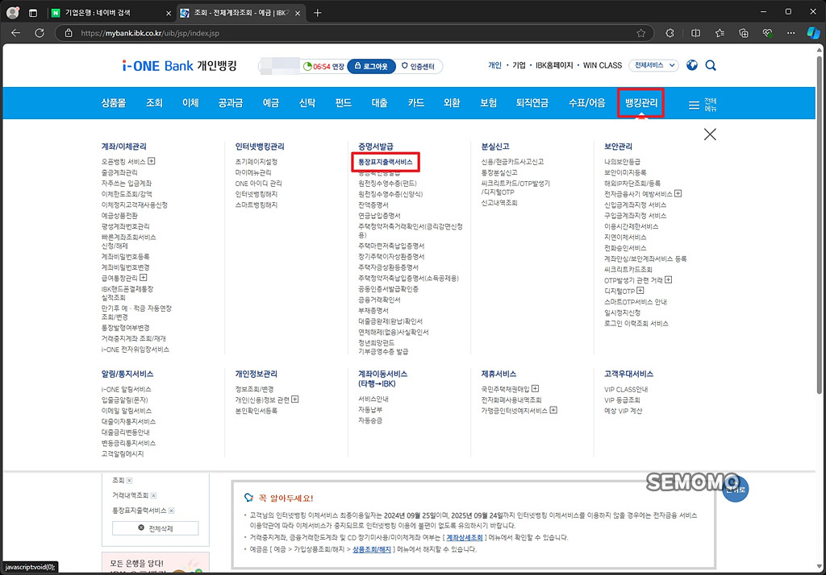Open the language globe icon
Viewport: 826px width, 575px height.
tap(692, 64)
